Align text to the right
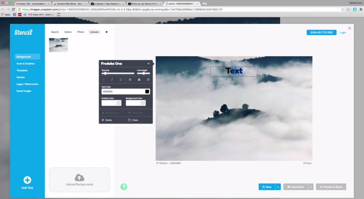The image size is (364, 199). tap(148, 79)
